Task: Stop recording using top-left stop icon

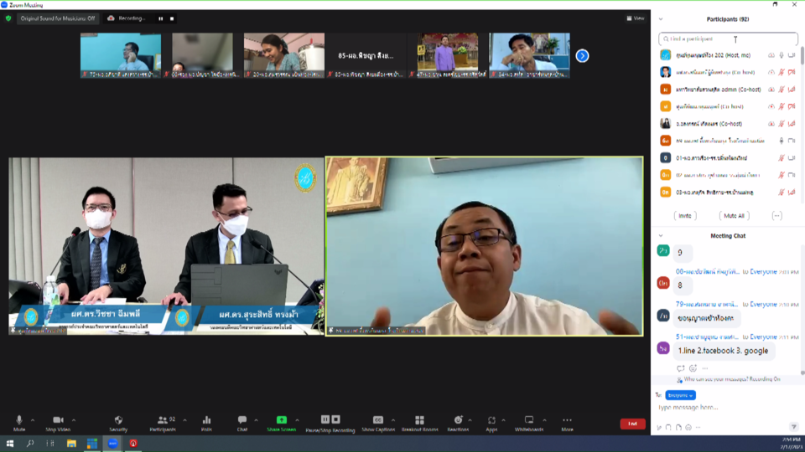Action: point(172,18)
